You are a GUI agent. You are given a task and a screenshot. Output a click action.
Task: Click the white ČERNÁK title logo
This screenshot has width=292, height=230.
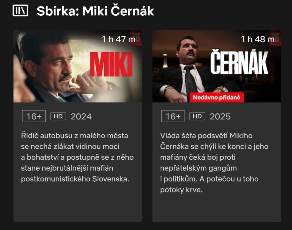click(239, 62)
